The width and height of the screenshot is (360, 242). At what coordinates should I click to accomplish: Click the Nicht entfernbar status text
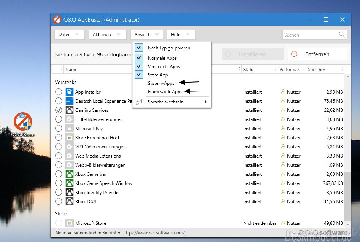coord(260,223)
